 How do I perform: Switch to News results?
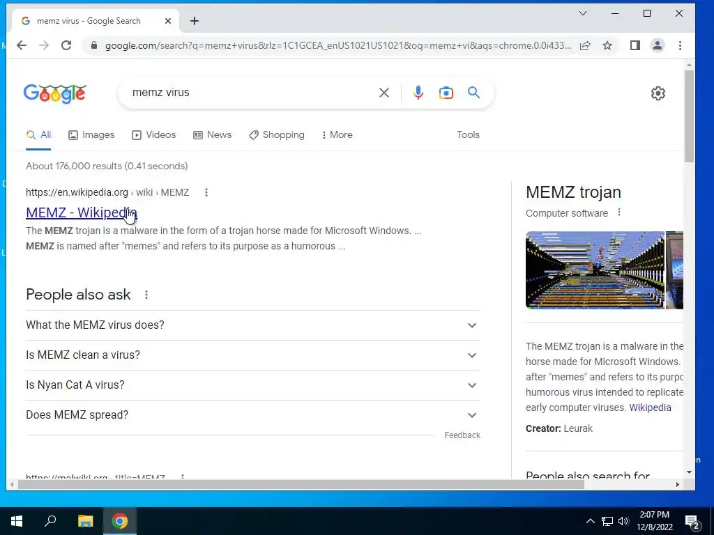[x=213, y=134]
